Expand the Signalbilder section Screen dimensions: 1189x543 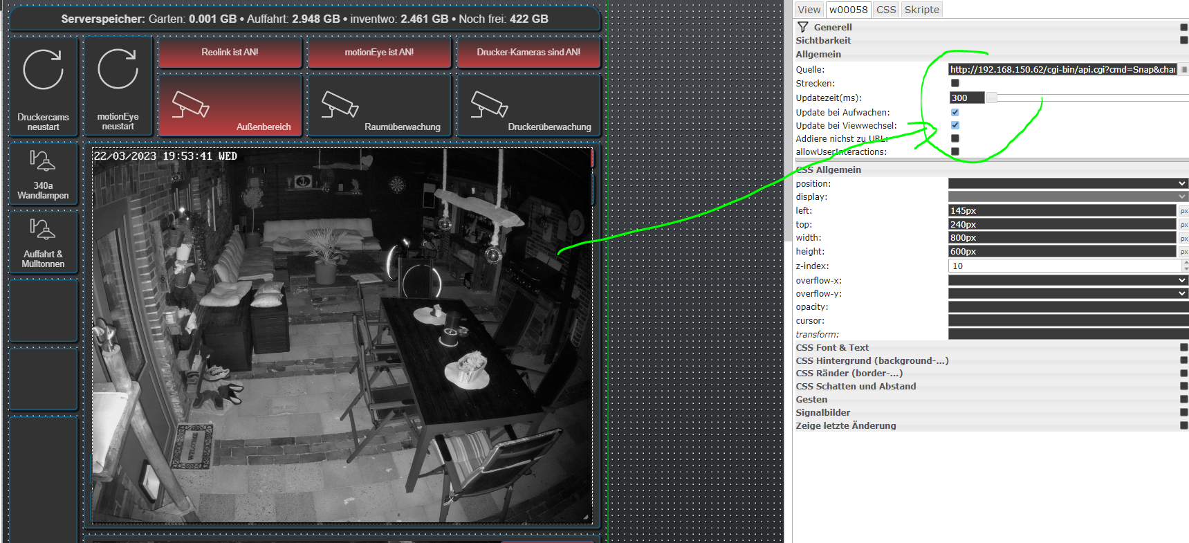pyautogui.click(x=822, y=412)
